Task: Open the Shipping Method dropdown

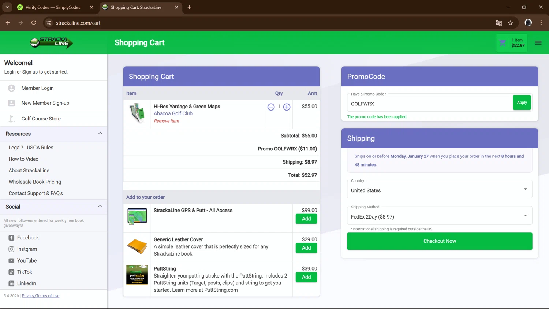Action: pos(440,216)
